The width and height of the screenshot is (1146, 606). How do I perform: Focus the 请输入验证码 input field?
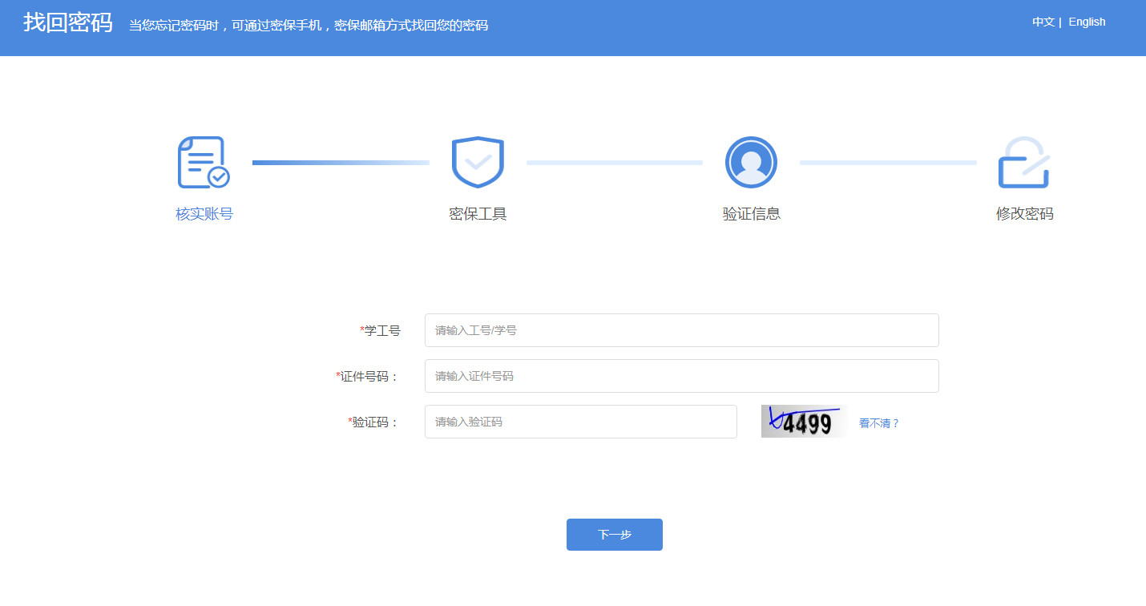coord(580,422)
